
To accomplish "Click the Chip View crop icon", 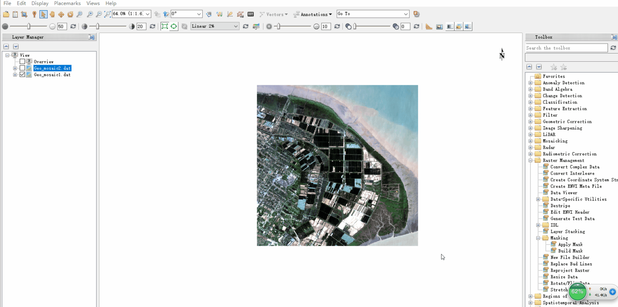I will [24, 14].
